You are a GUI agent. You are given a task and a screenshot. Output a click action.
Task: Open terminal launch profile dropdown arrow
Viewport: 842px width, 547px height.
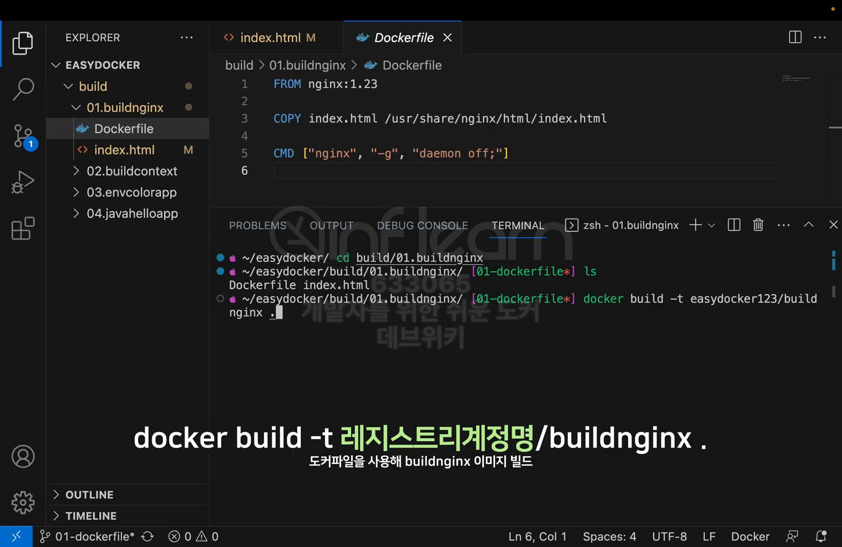[711, 225]
